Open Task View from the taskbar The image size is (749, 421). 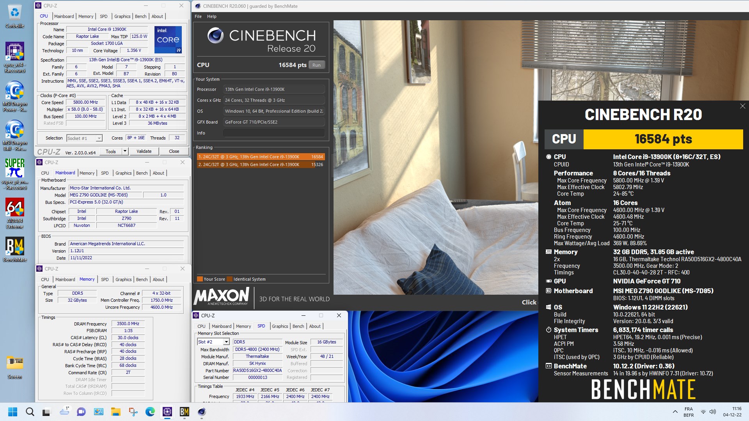[x=46, y=412]
